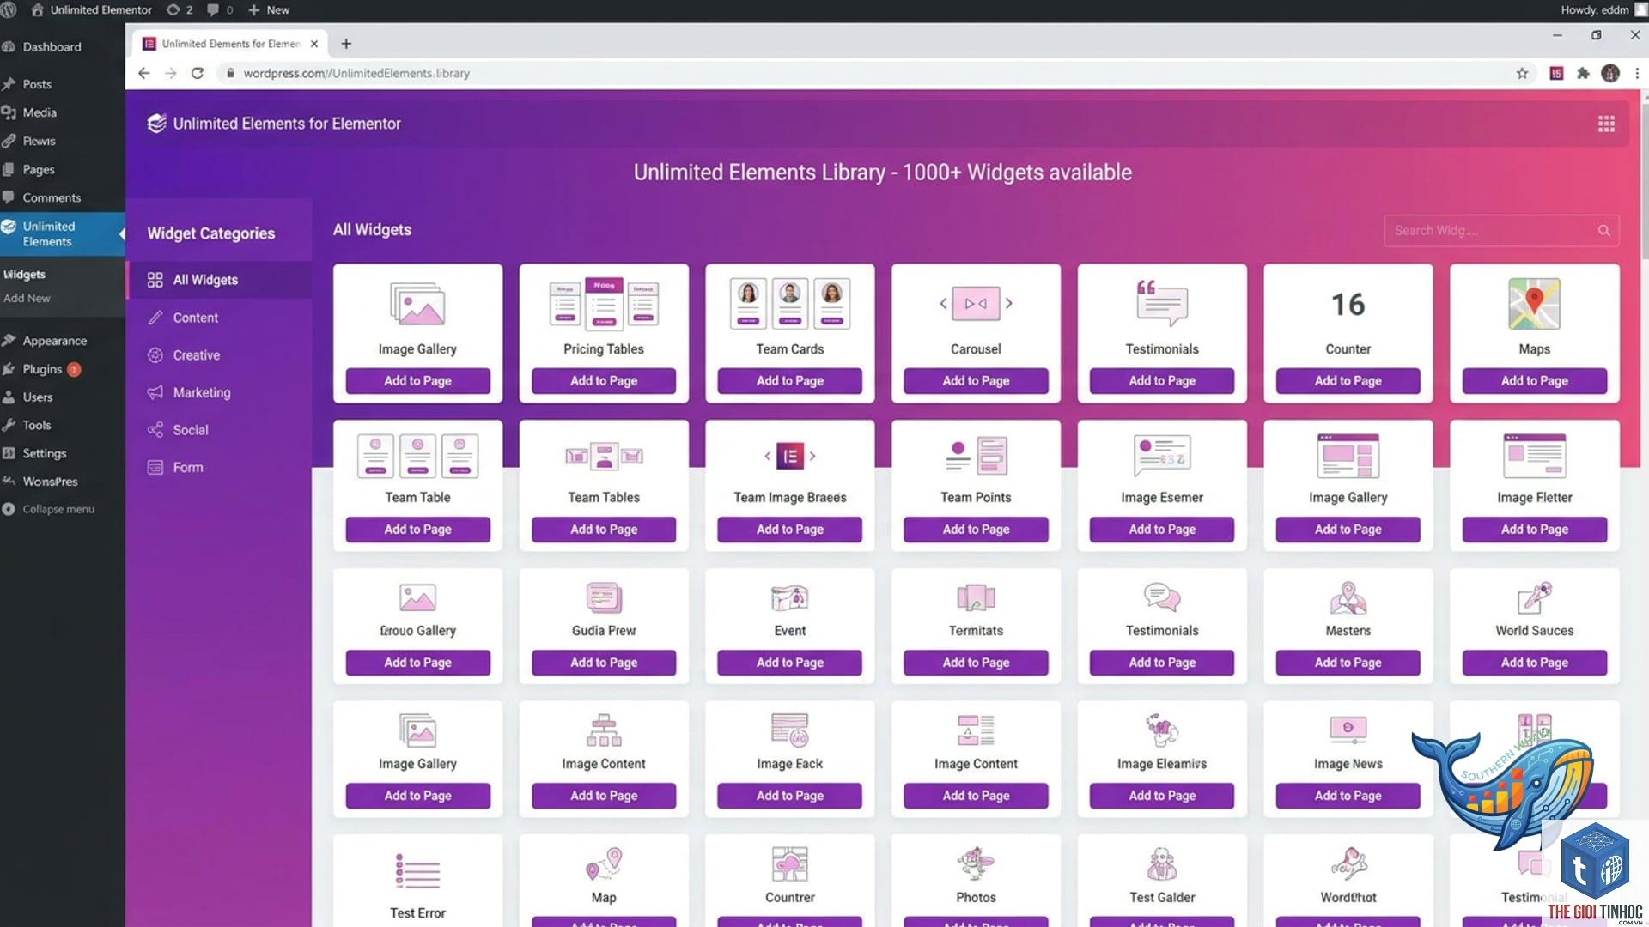
Task: Click Add to Page under Image Eleamivs
Action: (1162, 796)
